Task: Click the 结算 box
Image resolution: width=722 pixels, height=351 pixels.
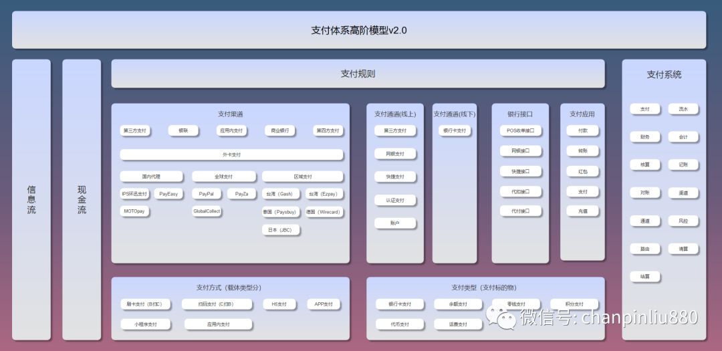Action: click(x=644, y=276)
